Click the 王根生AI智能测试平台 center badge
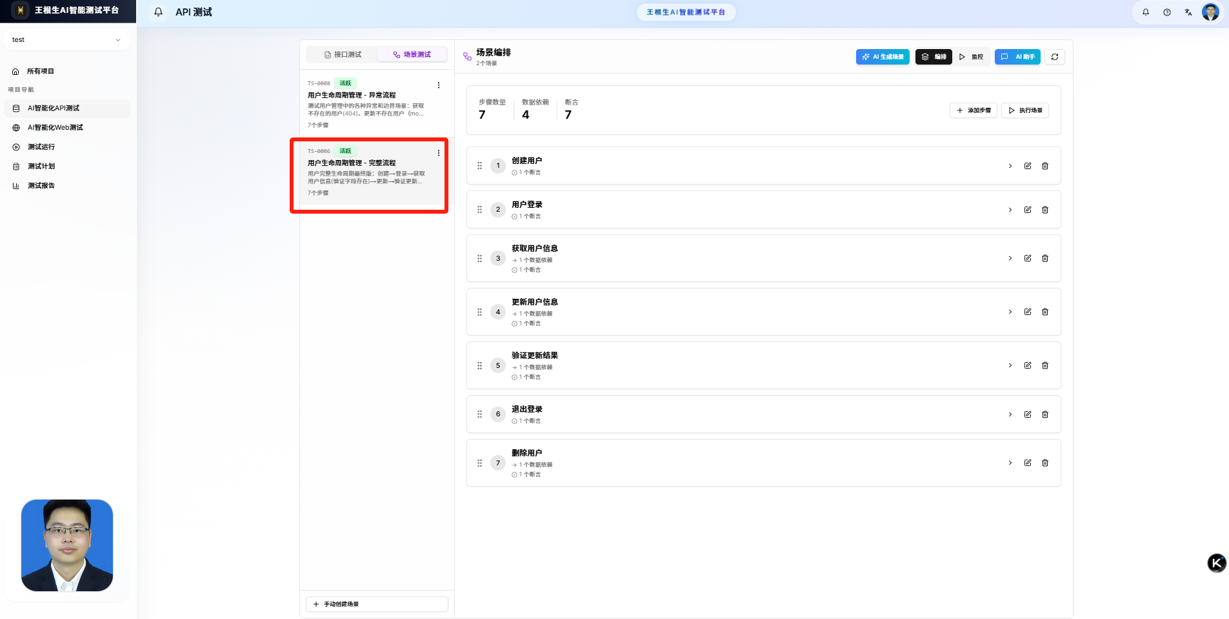The width and height of the screenshot is (1229, 619). 686,12
